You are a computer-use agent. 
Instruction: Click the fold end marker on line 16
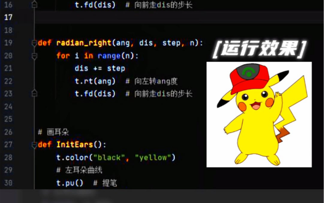34,4
